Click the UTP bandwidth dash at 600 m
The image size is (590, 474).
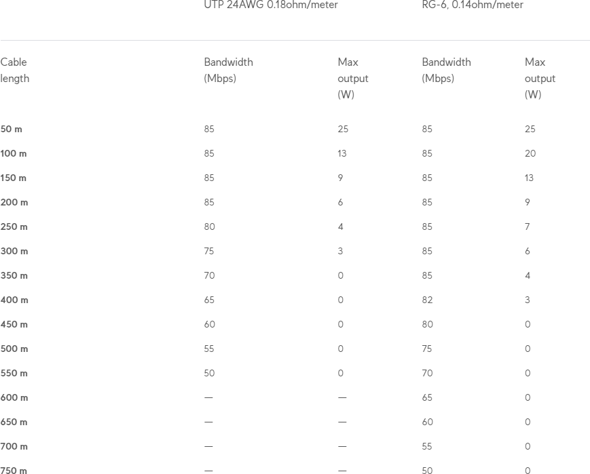208,397
